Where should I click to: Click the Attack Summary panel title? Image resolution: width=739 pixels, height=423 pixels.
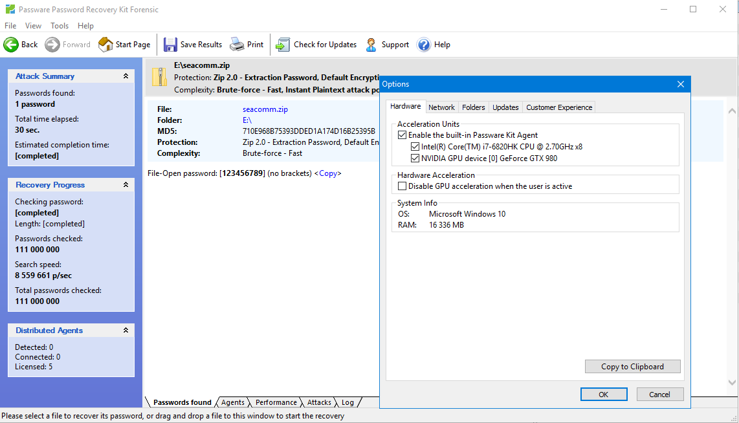click(x=45, y=76)
